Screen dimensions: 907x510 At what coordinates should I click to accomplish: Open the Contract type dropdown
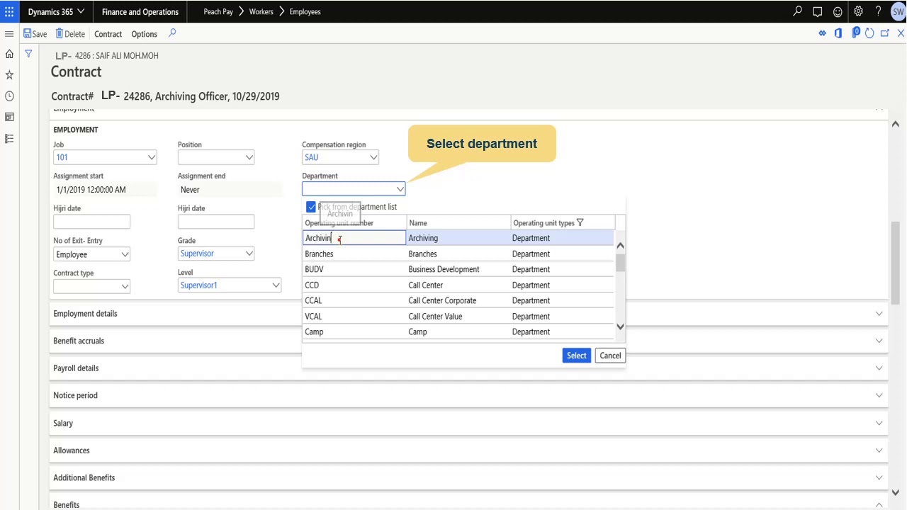click(x=125, y=286)
